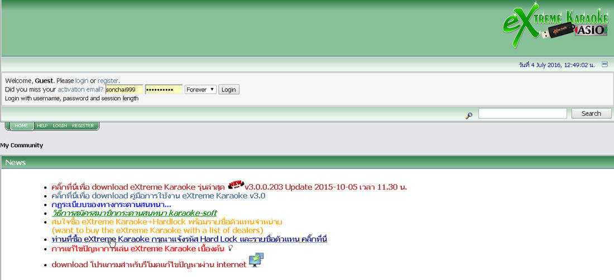Open the download eXtreme Karaoke v3.0.0.203 link
This screenshot has height=280, width=614.
pyautogui.click(x=229, y=187)
